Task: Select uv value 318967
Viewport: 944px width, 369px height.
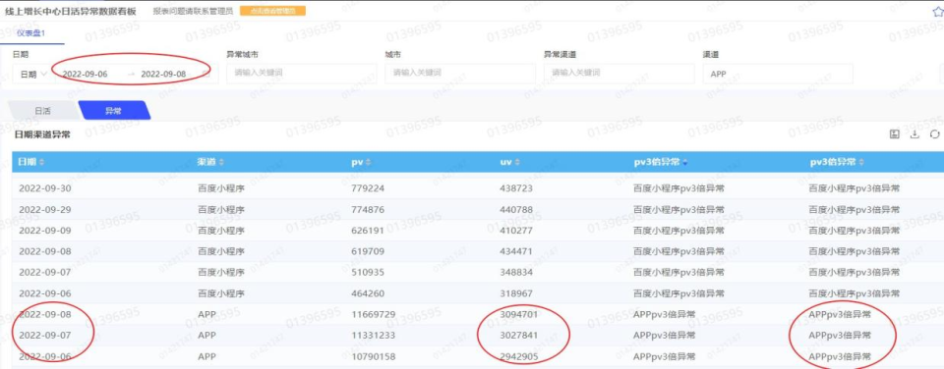Action: click(516, 293)
